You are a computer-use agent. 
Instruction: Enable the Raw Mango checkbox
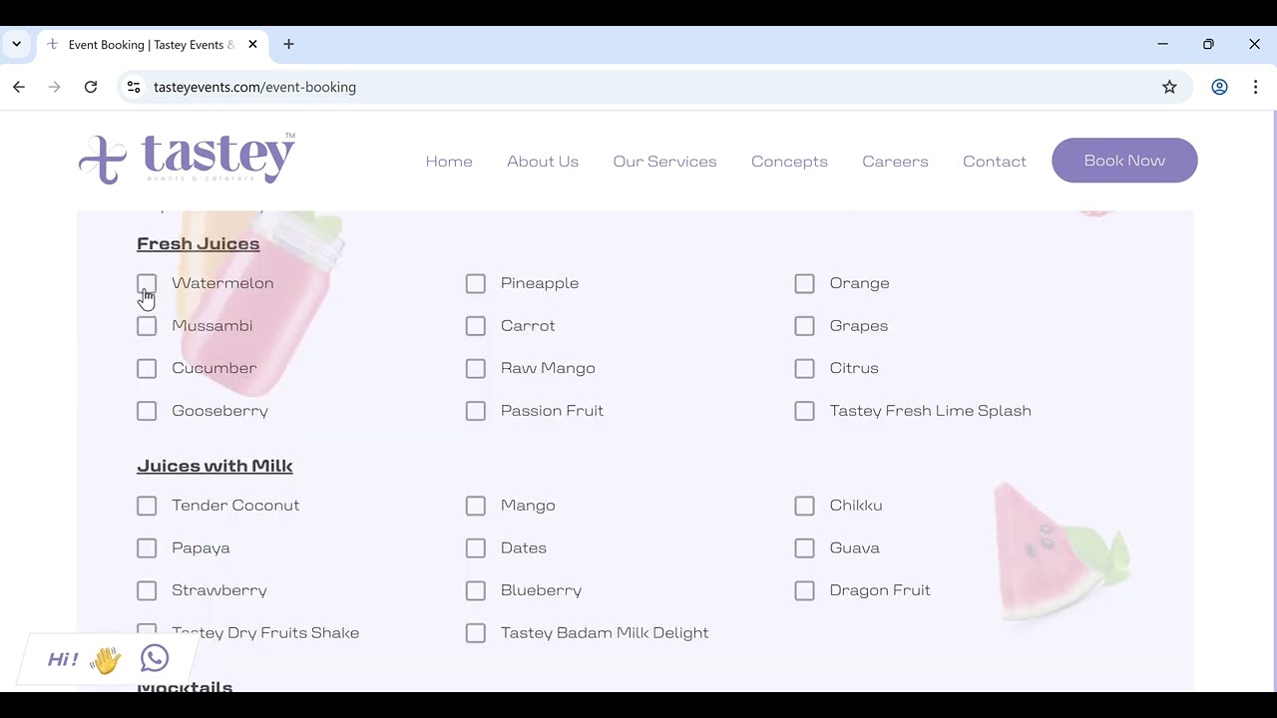tap(476, 368)
